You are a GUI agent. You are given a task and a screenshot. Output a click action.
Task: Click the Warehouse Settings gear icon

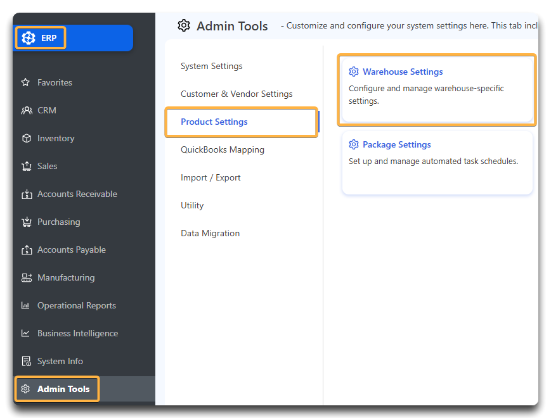click(354, 72)
